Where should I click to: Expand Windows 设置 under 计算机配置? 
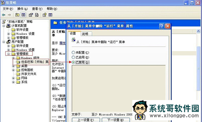tap(9, 34)
